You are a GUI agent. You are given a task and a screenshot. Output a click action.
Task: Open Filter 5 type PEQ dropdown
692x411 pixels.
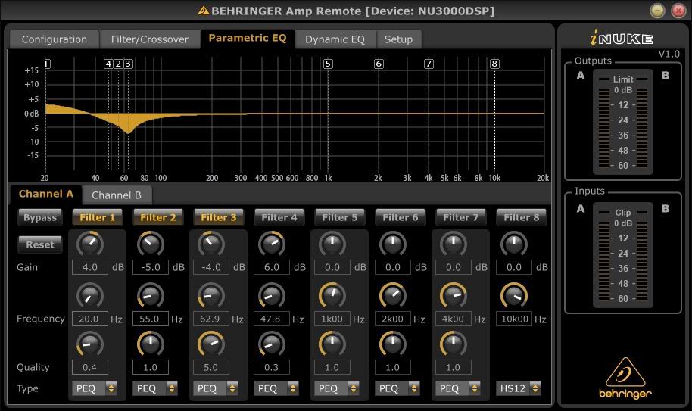tap(337, 388)
